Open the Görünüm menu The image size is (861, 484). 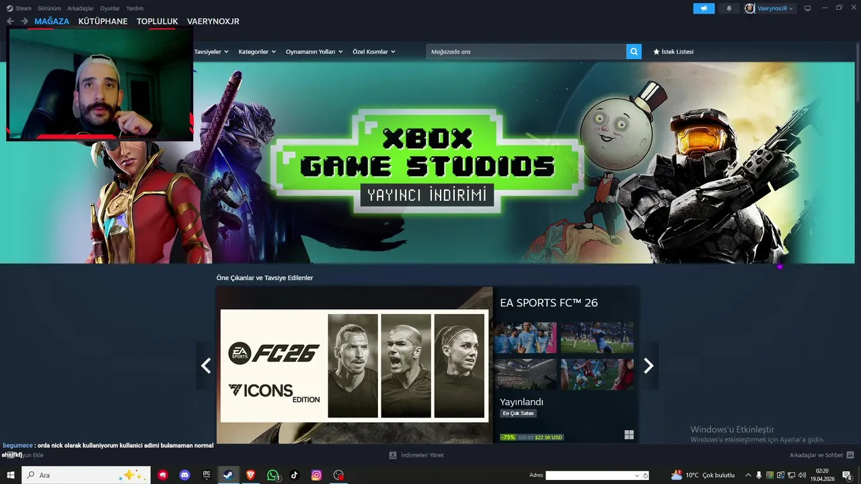coord(49,8)
